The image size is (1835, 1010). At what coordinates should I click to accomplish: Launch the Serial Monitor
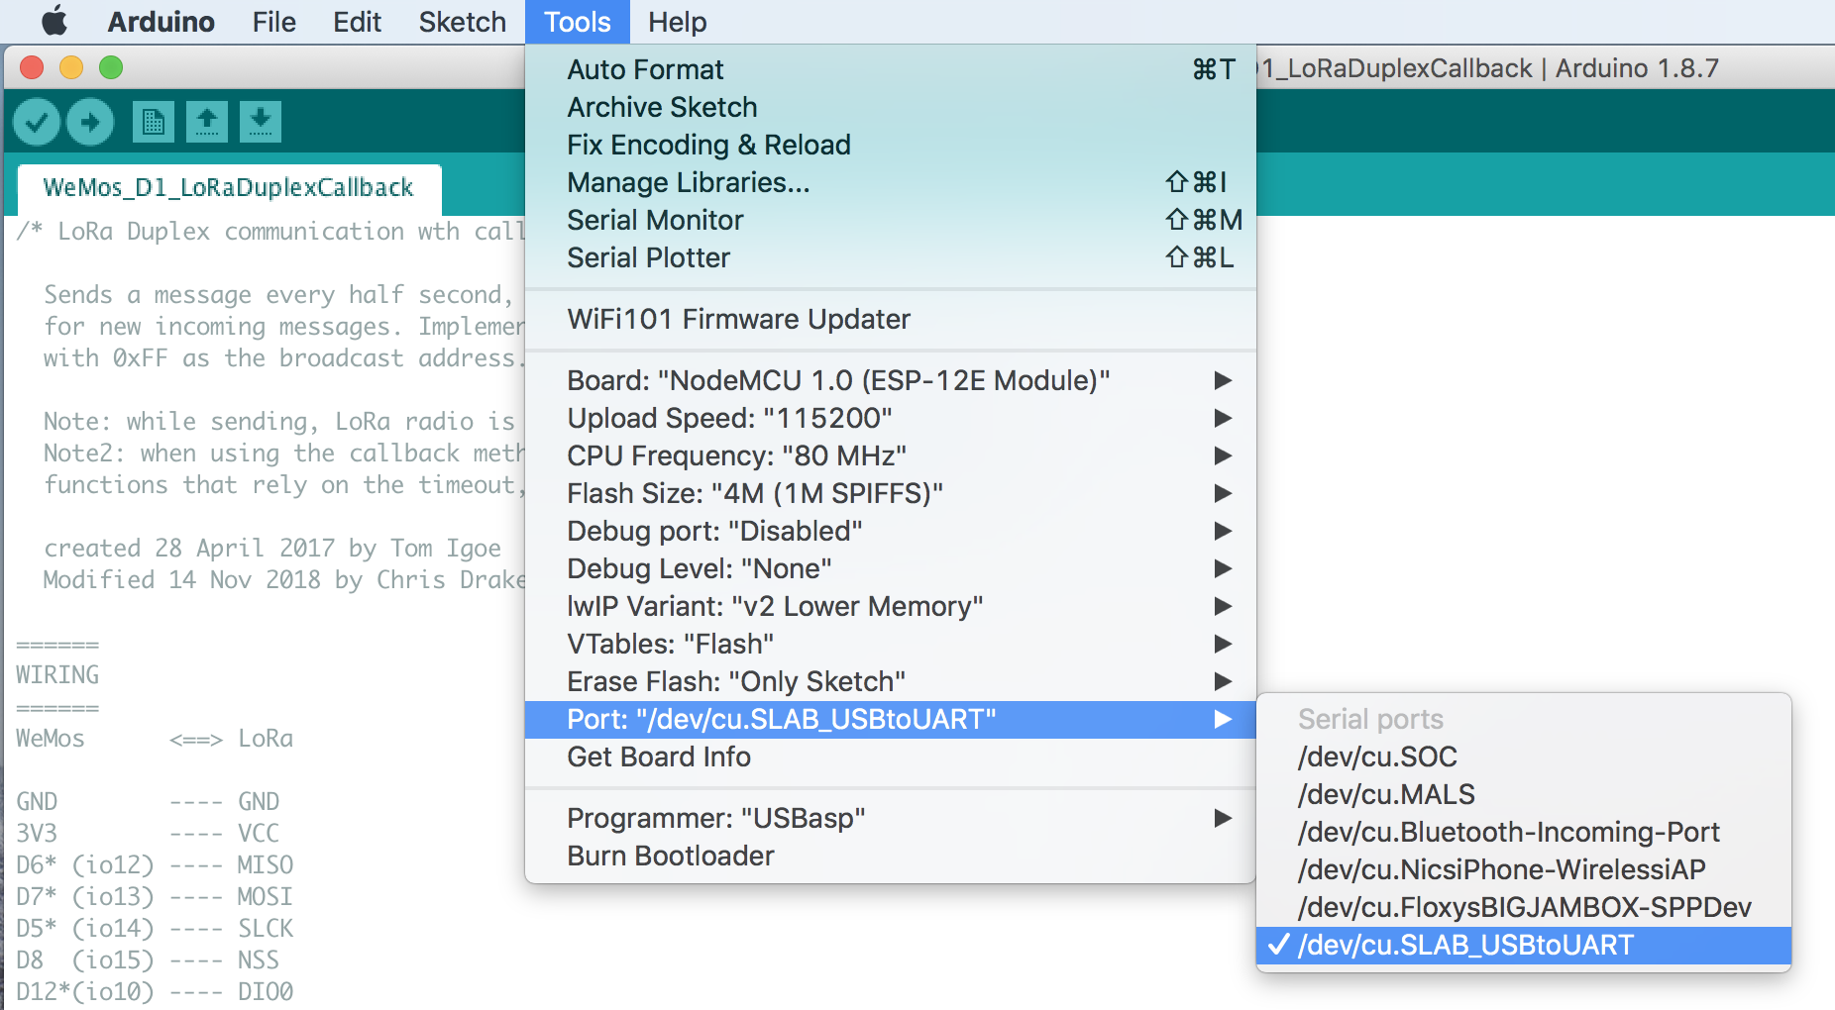tap(890, 220)
